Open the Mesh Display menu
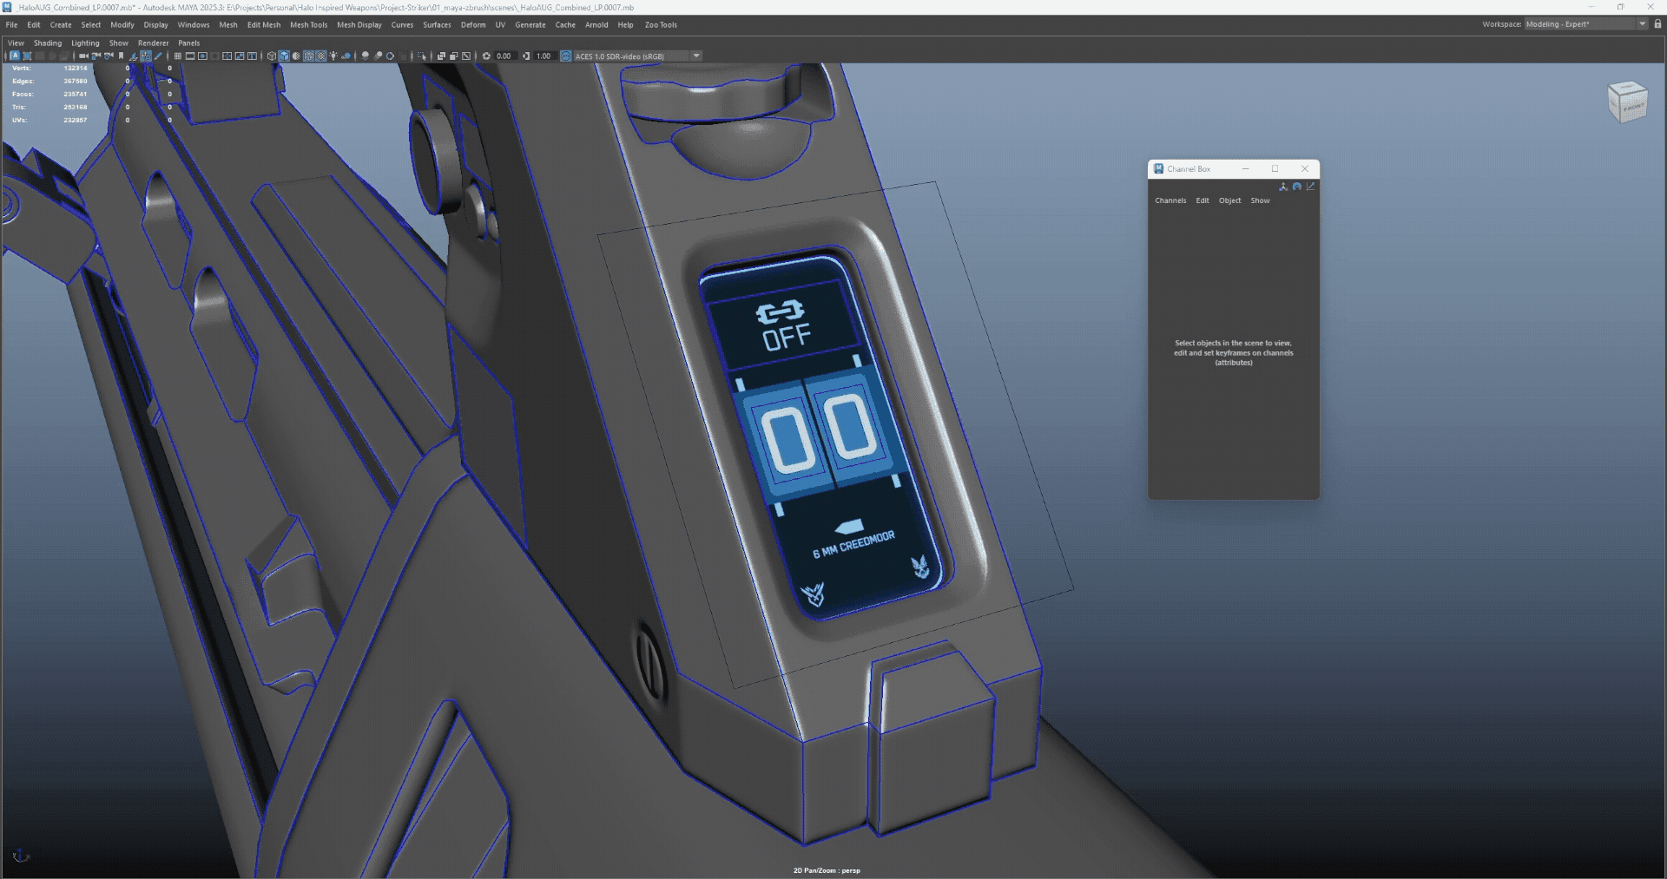1667x879 pixels. coord(359,25)
